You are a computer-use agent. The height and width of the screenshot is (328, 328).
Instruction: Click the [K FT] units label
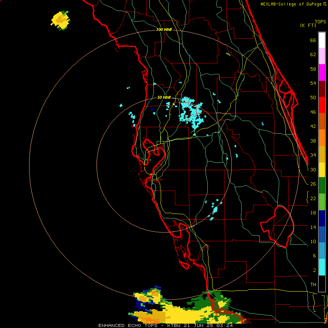308,25
